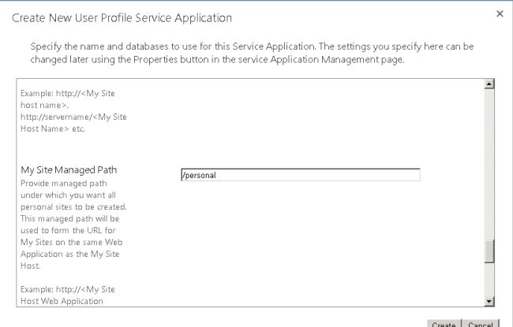Close the dialog using the X button

[500, 14]
